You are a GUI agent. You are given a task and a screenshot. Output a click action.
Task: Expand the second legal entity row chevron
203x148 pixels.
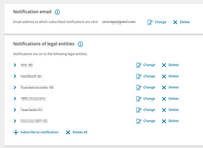tap(15, 76)
